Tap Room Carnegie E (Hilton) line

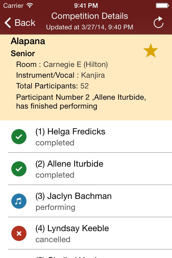click(x=62, y=64)
